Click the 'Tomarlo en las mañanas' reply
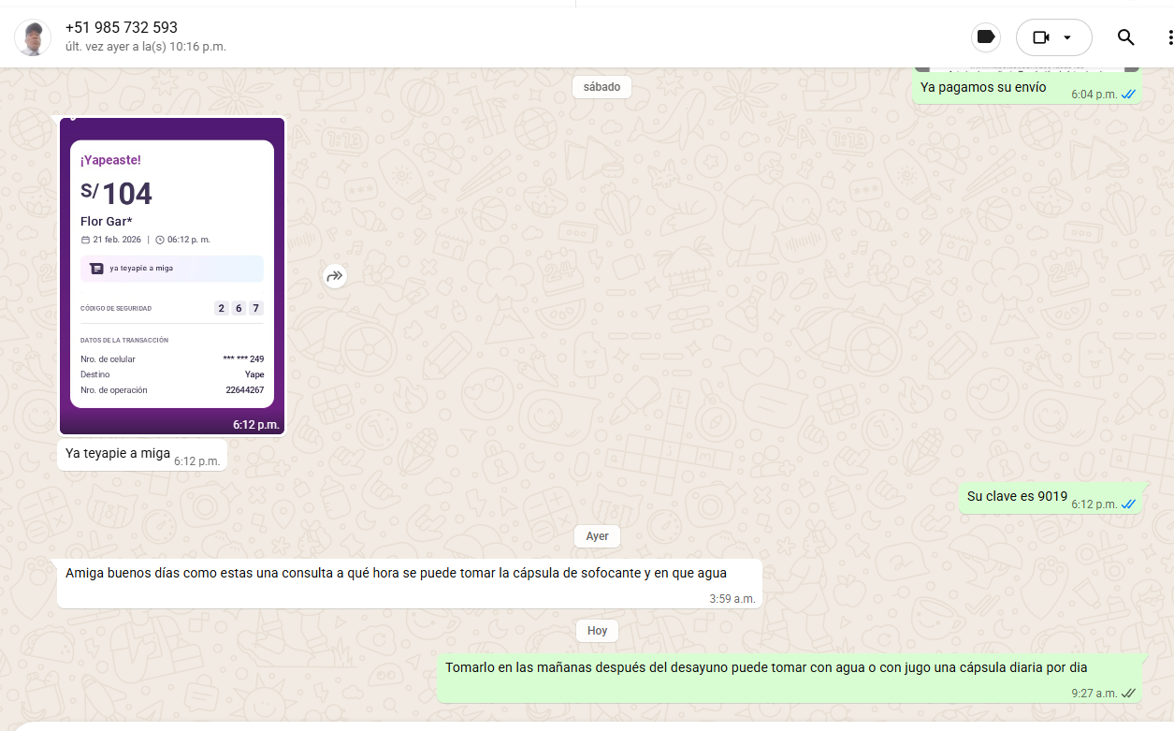 pyautogui.click(x=765, y=667)
